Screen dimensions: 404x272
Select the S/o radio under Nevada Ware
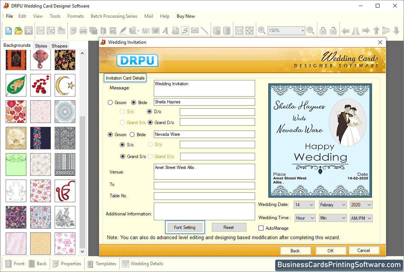122,144
